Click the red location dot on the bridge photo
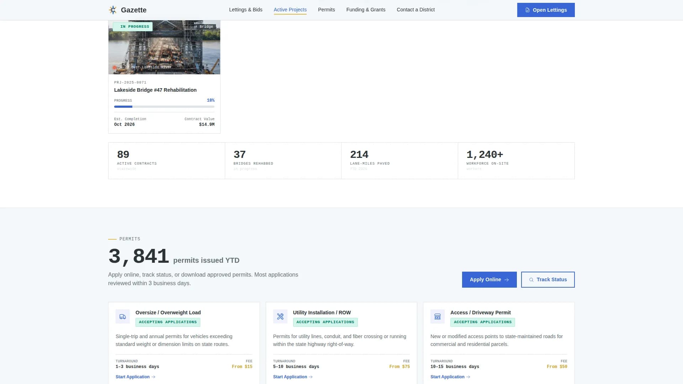Viewport: 683px width, 384px height. (x=115, y=67)
